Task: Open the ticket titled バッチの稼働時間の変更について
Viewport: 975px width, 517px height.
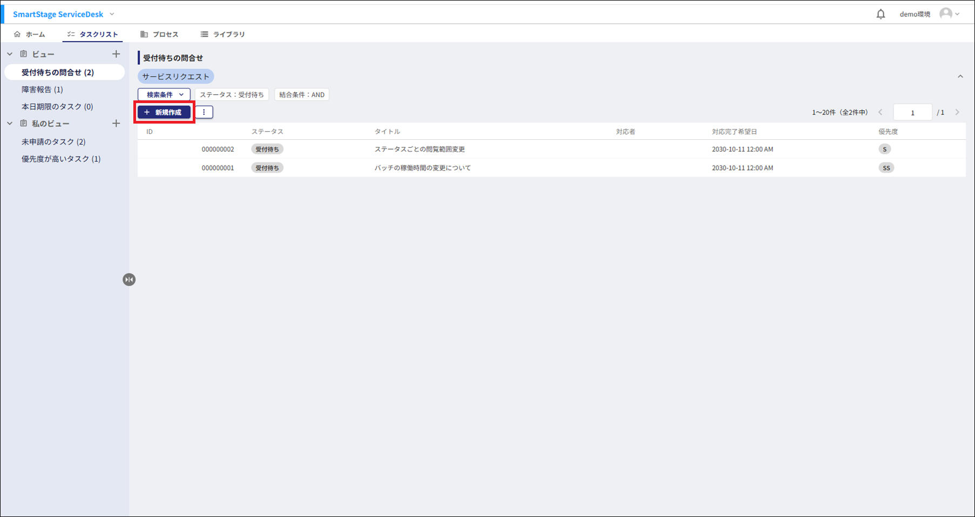Action: coord(423,168)
